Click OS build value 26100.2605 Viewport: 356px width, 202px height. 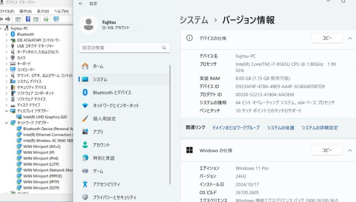coord(247,192)
